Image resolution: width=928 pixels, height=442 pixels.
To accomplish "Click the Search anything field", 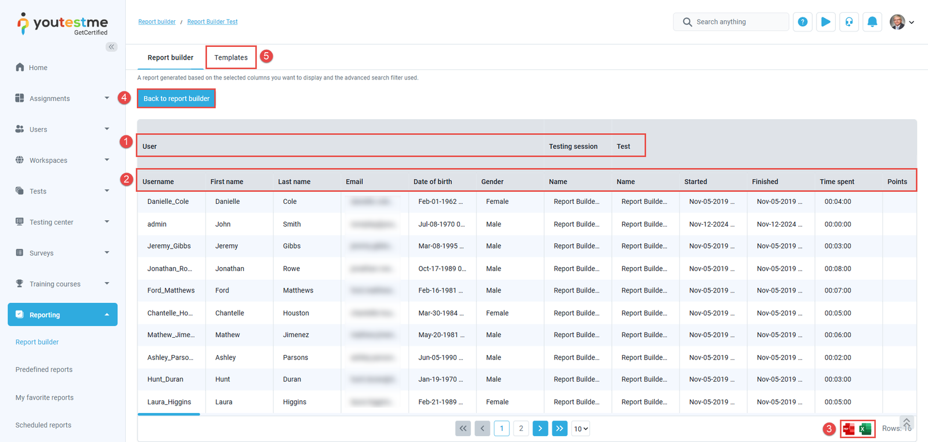I will click(737, 22).
